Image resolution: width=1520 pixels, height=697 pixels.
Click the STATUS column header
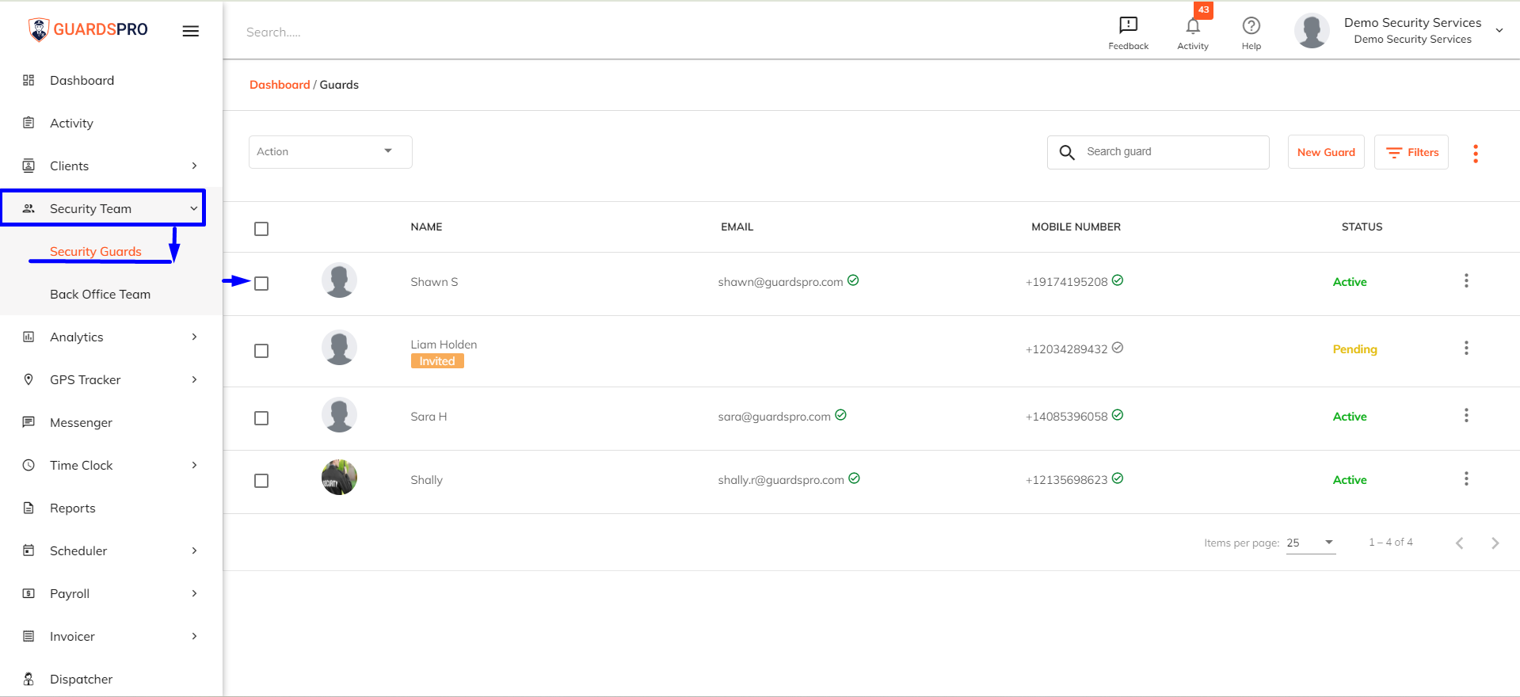click(x=1362, y=227)
